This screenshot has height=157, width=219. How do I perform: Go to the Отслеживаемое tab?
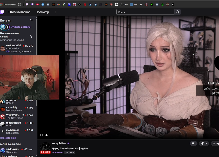point(19,12)
